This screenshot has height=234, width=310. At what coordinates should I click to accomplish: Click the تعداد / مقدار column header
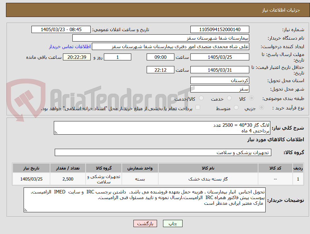point(68,168)
